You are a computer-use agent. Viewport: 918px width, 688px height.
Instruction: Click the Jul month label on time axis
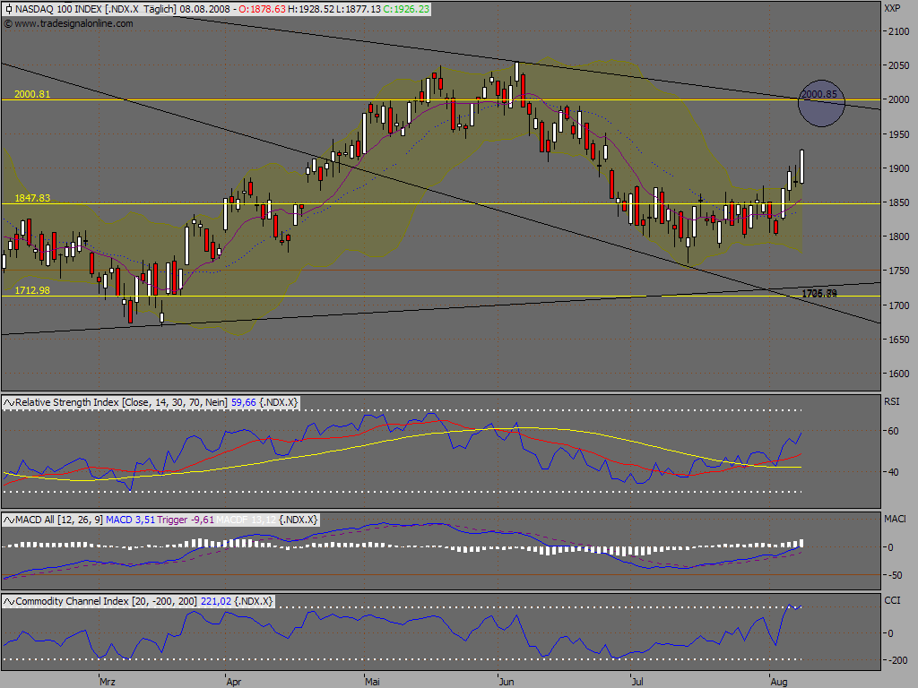point(637,682)
